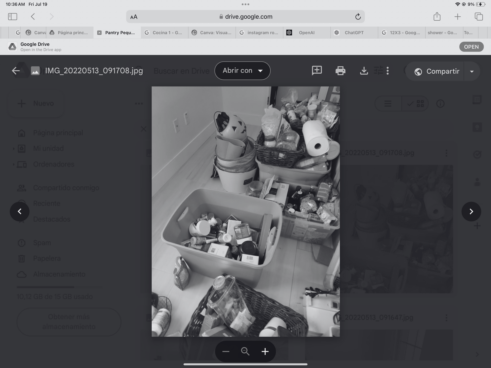Screen dimensions: 491x368
Task: Tap OPEN in the Drive app banner
Action: 471,47
